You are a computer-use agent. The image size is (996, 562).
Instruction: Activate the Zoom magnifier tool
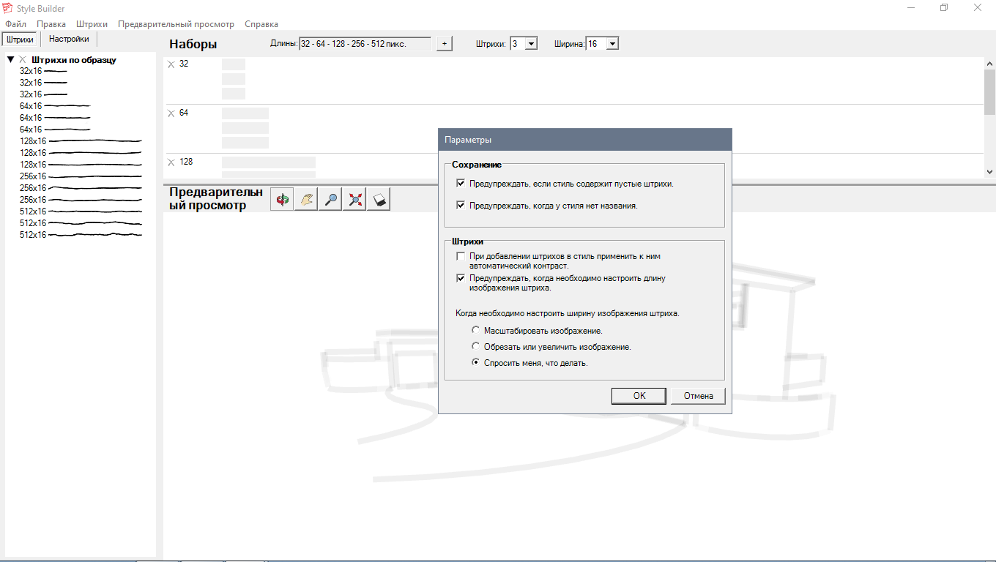pyautogui.click(x=330, y=199)
